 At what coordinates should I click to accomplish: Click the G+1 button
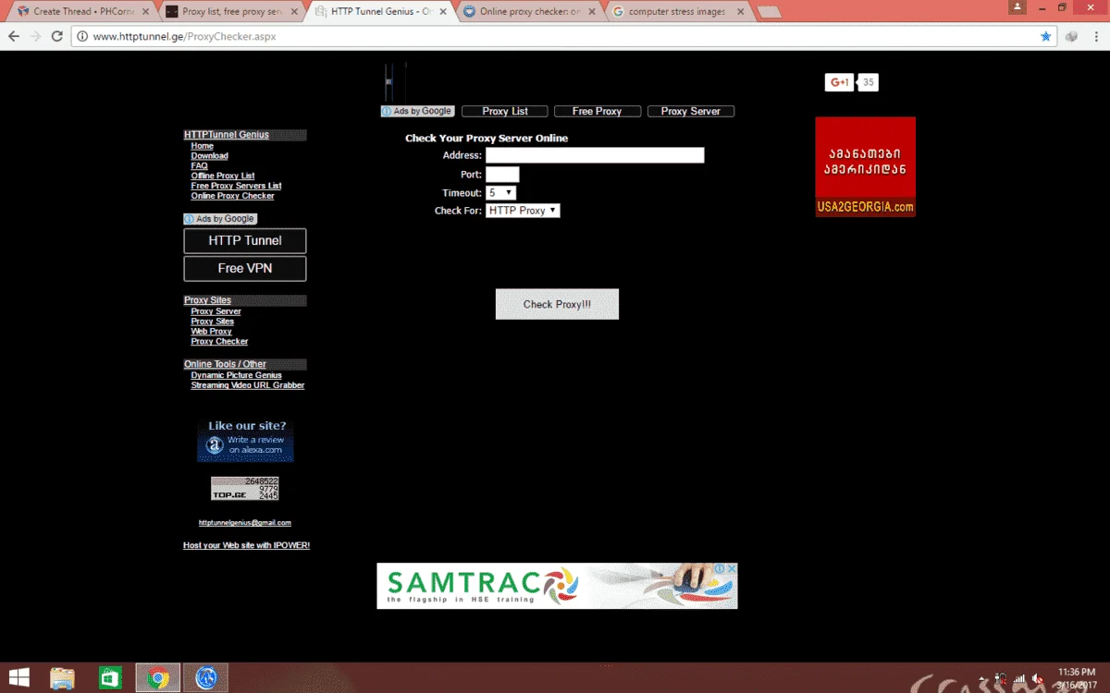tap(839, 82)
